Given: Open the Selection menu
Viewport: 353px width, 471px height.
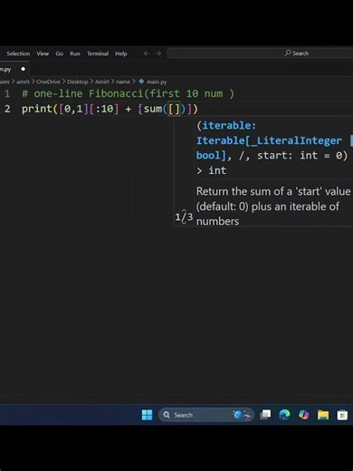Looking at the screenshot, I should point(18,53).
